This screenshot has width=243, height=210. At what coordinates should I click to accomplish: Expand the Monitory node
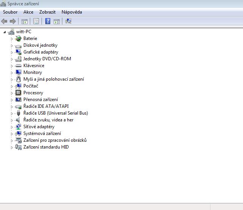click(12, 73)
